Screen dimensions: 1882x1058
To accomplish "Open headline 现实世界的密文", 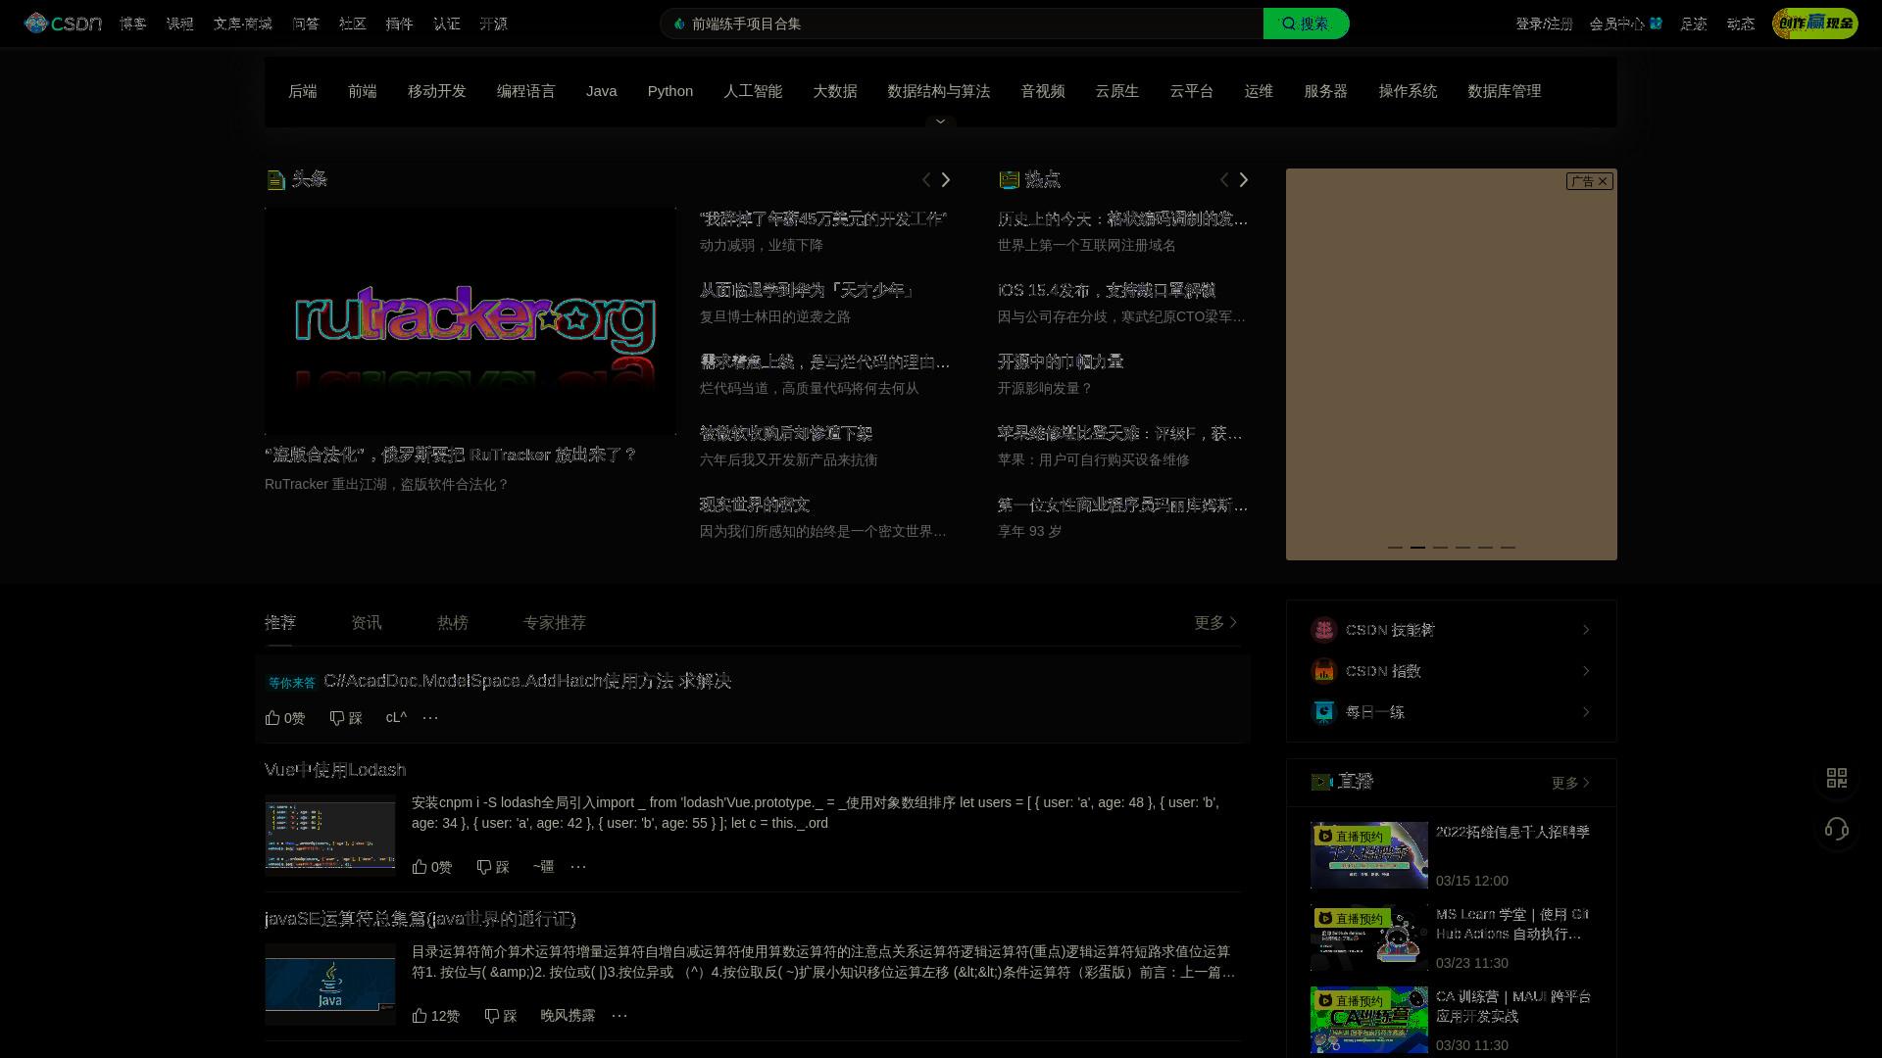I will pyautogui.click(x=755, y=505).
